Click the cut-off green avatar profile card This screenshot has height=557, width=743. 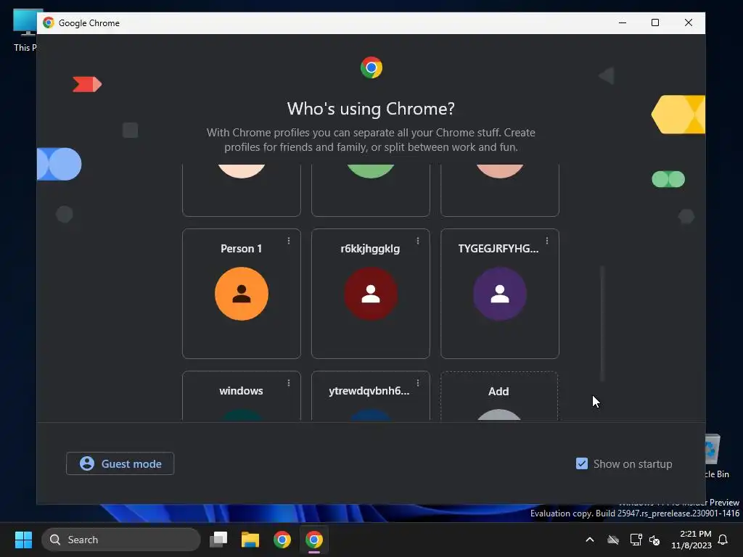(371, 191)
